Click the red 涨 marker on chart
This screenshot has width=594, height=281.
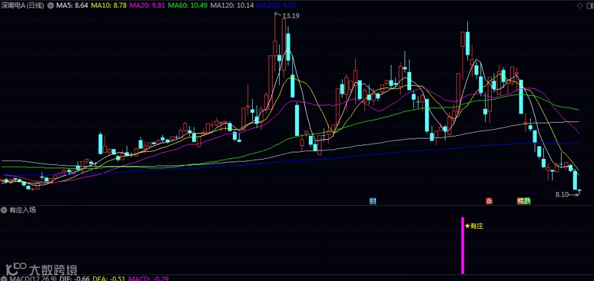pos(489,201)
